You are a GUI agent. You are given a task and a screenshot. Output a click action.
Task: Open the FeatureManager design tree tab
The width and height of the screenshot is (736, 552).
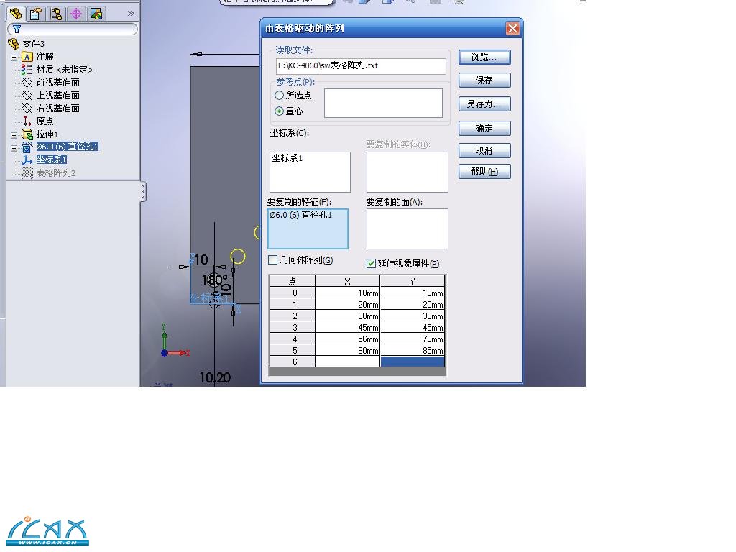pos(16,14)
